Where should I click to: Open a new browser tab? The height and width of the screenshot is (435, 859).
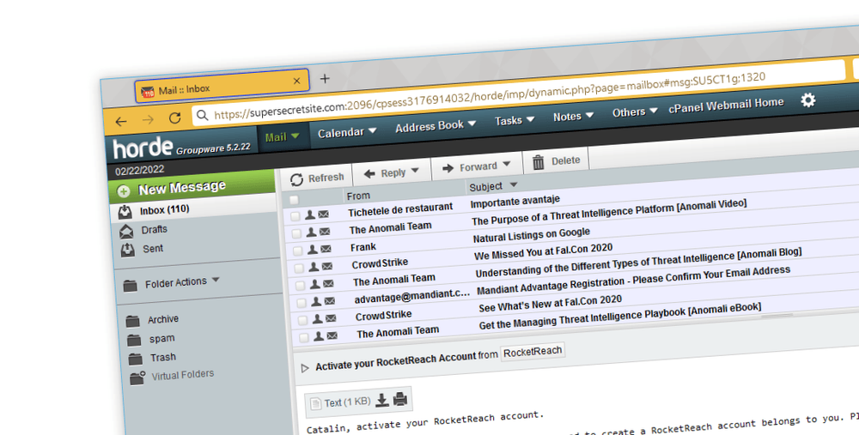(325, 79)
